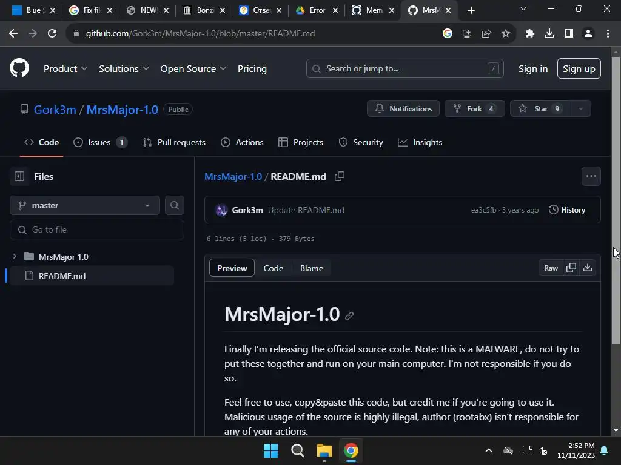Image resolution: width=621 pixels, height=465 pixels.
Task: Expand the Product menu
Action: click(x=65, y=68)
